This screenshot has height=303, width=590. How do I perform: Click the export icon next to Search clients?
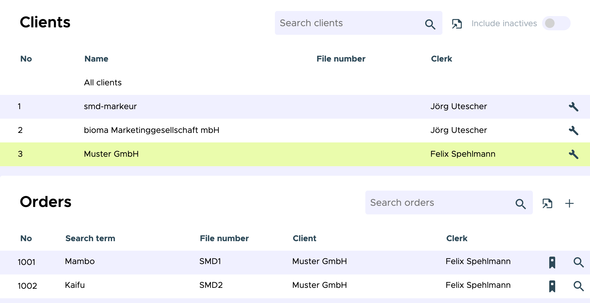(457, 23)
